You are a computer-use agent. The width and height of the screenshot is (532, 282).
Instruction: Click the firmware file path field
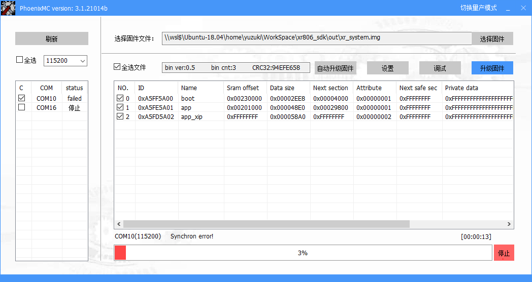[x=317, y=38]
